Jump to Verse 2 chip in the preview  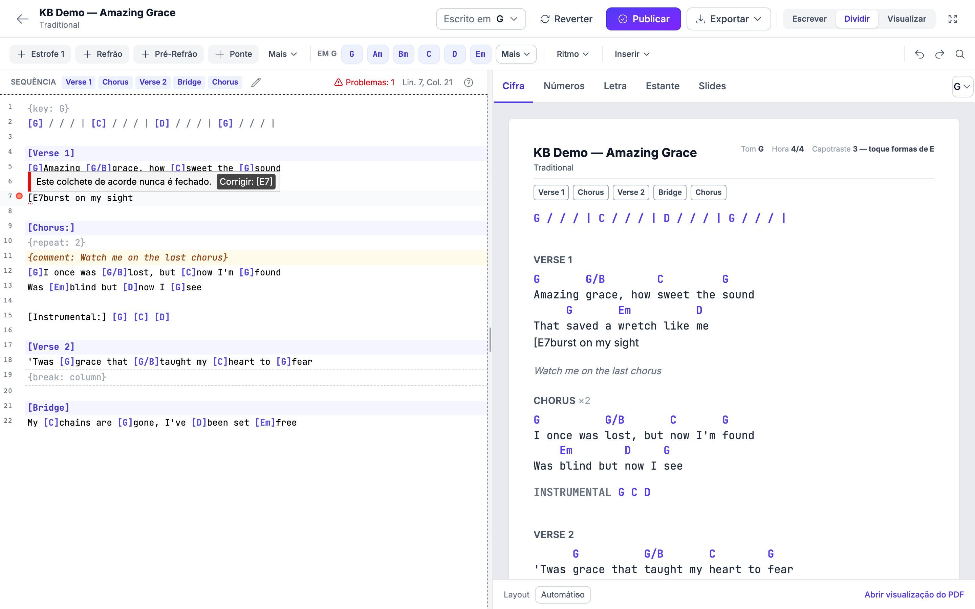630,192
